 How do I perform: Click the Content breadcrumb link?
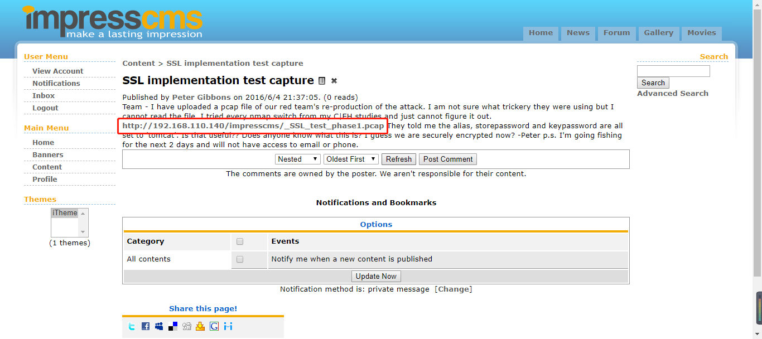click(139, 64)
